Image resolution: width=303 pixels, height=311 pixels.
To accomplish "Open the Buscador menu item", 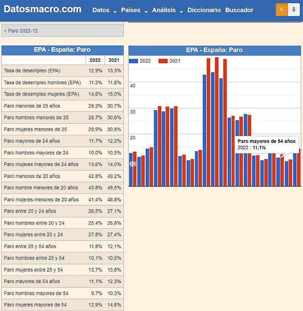I will click(239, 10).
